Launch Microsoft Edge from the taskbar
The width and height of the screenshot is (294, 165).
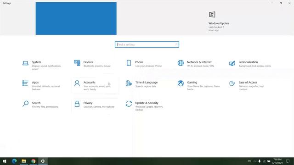(14, 161)
